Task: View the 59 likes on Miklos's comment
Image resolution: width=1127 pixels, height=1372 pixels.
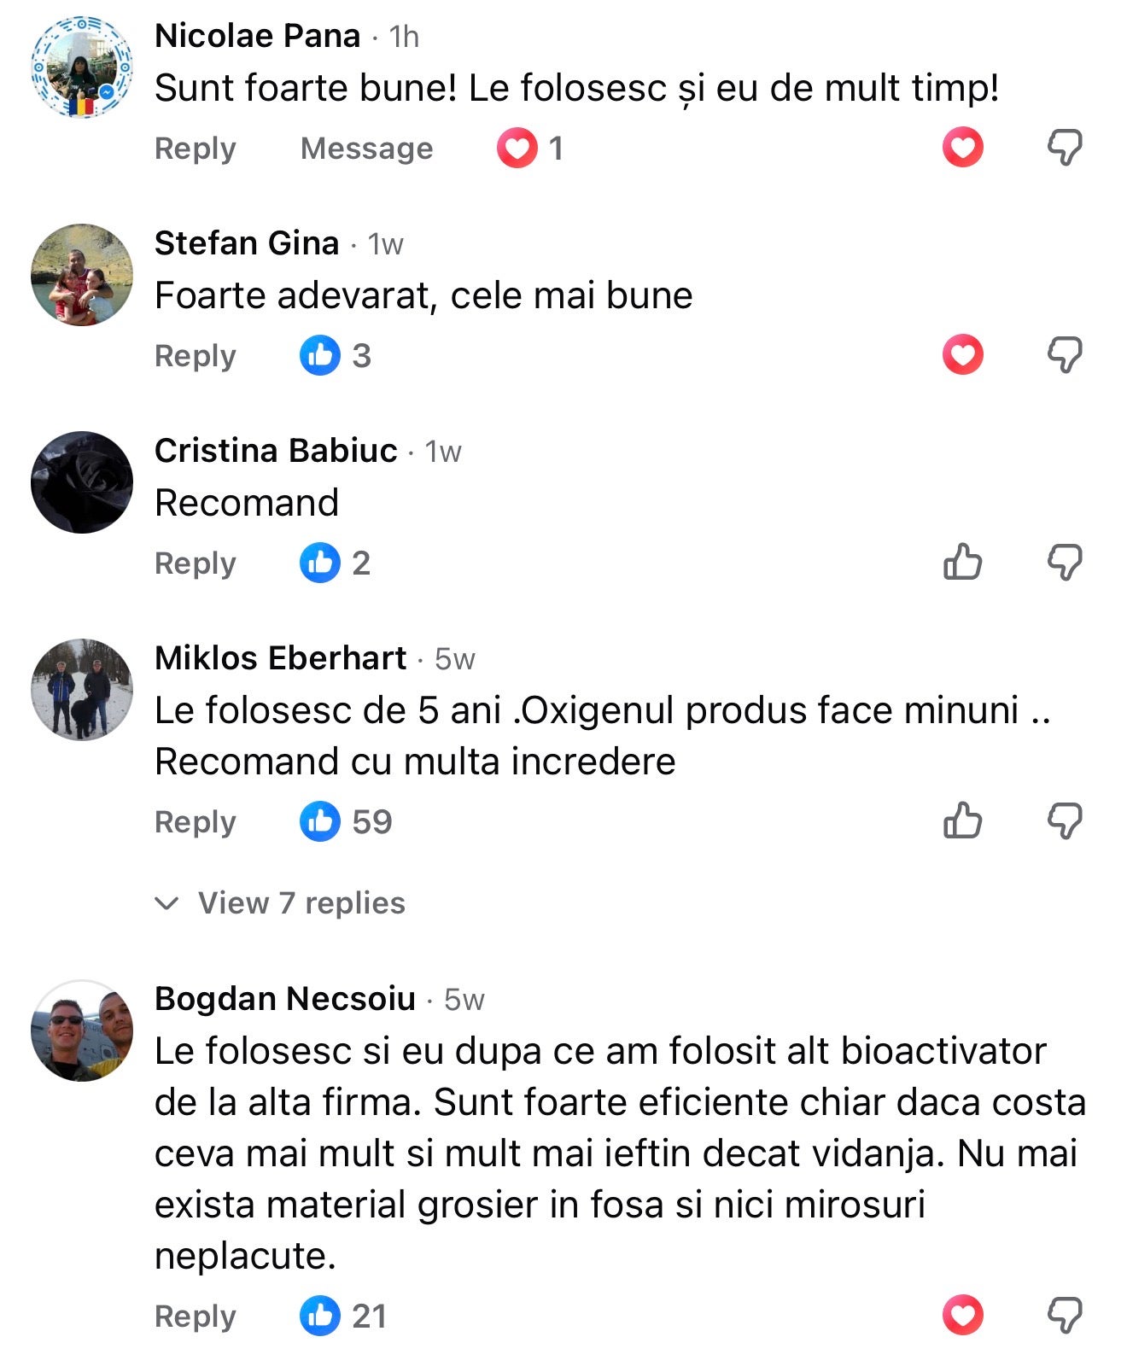Action: pyautogui.click(x=346, y=821)
